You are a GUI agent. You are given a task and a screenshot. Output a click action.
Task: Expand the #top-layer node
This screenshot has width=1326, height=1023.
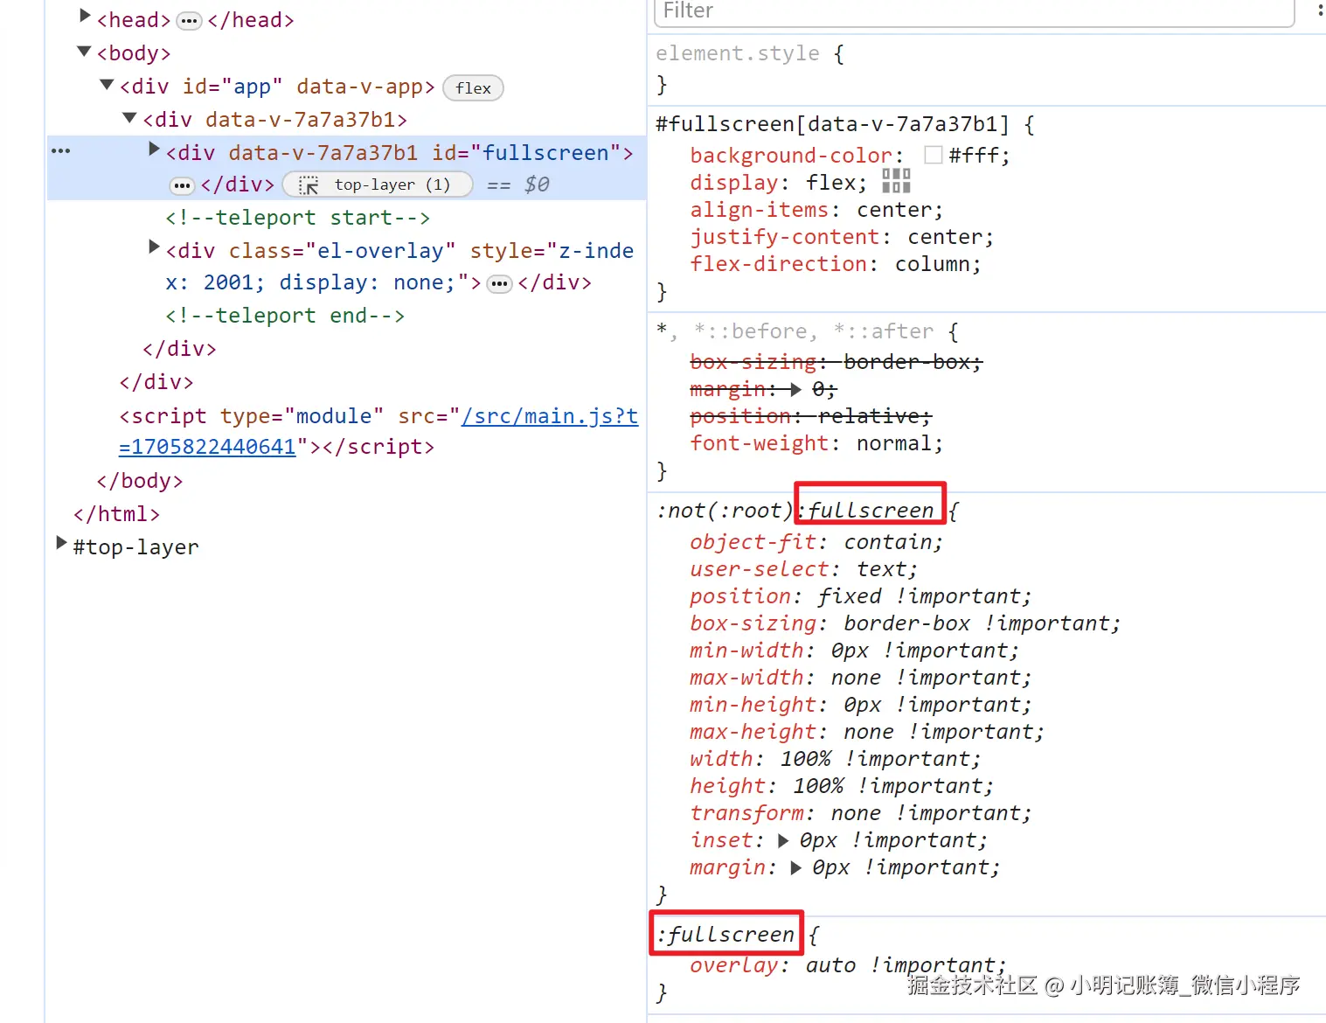[x=61, y=543]
